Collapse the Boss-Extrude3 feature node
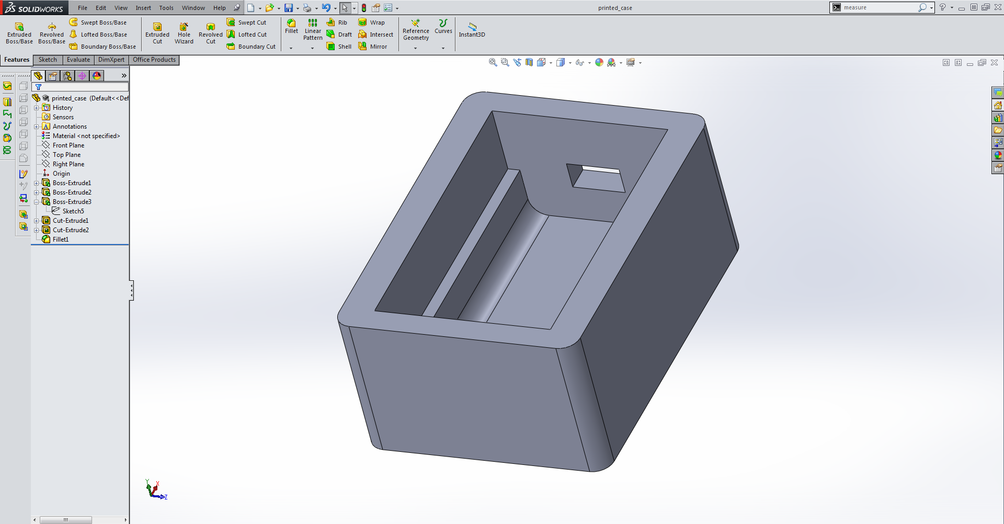 pos(37,202)
